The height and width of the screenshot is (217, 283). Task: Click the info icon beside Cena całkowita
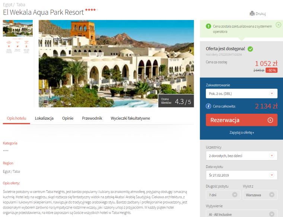(208, 106)
